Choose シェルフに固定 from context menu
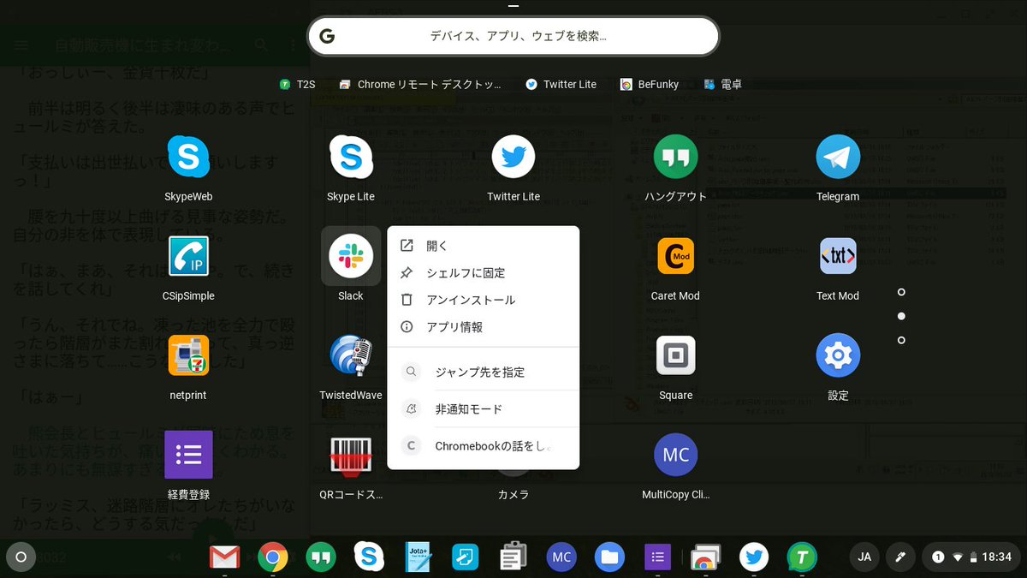Screen dimensions: 1027x578 pyautogui.click(x=484, y=273)
